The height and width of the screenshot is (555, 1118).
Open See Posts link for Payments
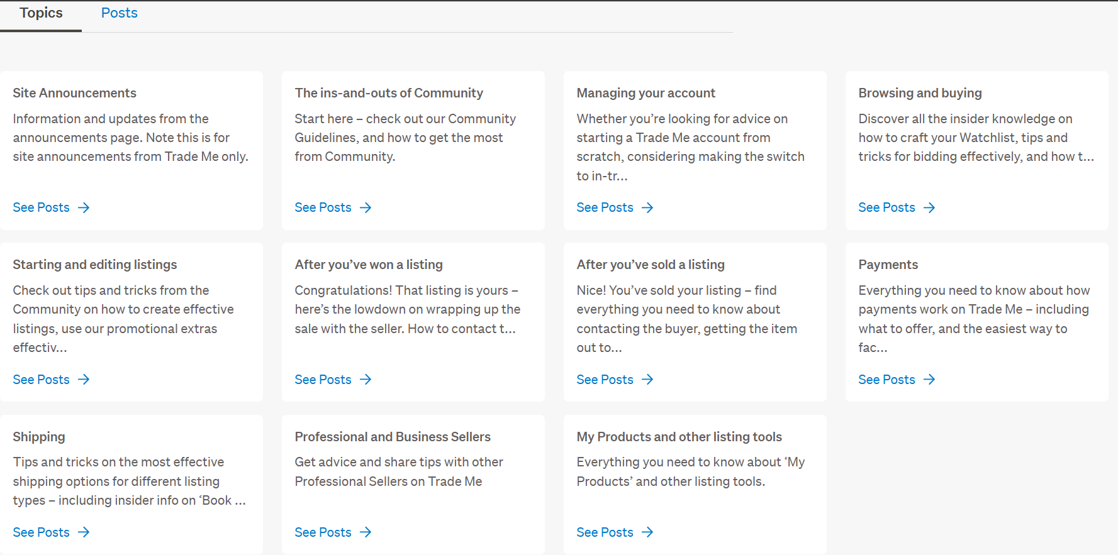pos(886,380)
